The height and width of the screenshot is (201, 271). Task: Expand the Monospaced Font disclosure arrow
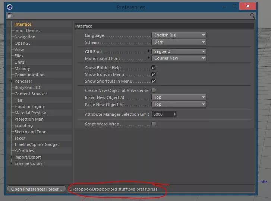pyautogui.click(x=149, y=57)
